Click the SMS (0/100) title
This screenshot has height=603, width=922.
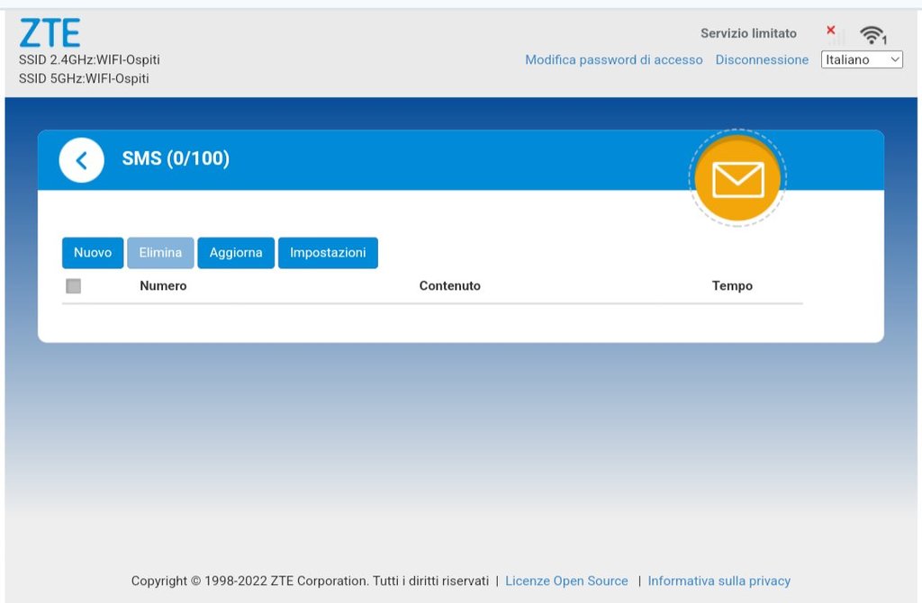pos(176,158)
